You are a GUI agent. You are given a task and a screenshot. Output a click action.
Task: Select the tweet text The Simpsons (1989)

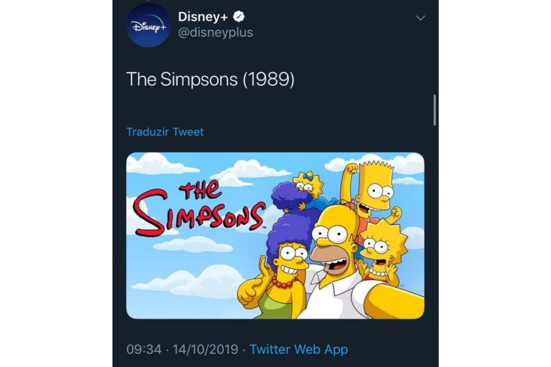pyautogui.click(x=210, y=79)
